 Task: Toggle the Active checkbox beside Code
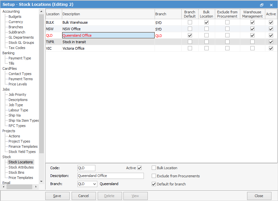140,168
